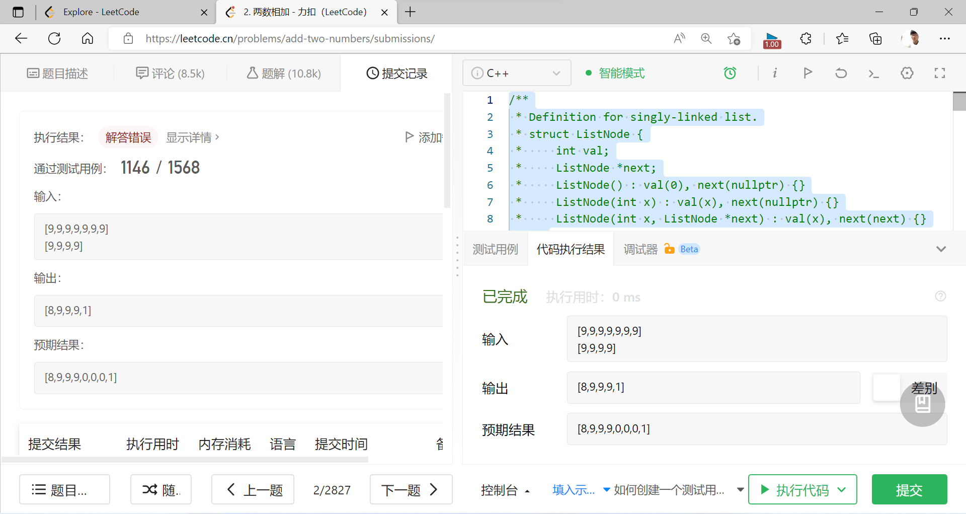Screen dimensions: 966x514
Task: Toggle fullscreen editor mode
Action: pos(940,73)
